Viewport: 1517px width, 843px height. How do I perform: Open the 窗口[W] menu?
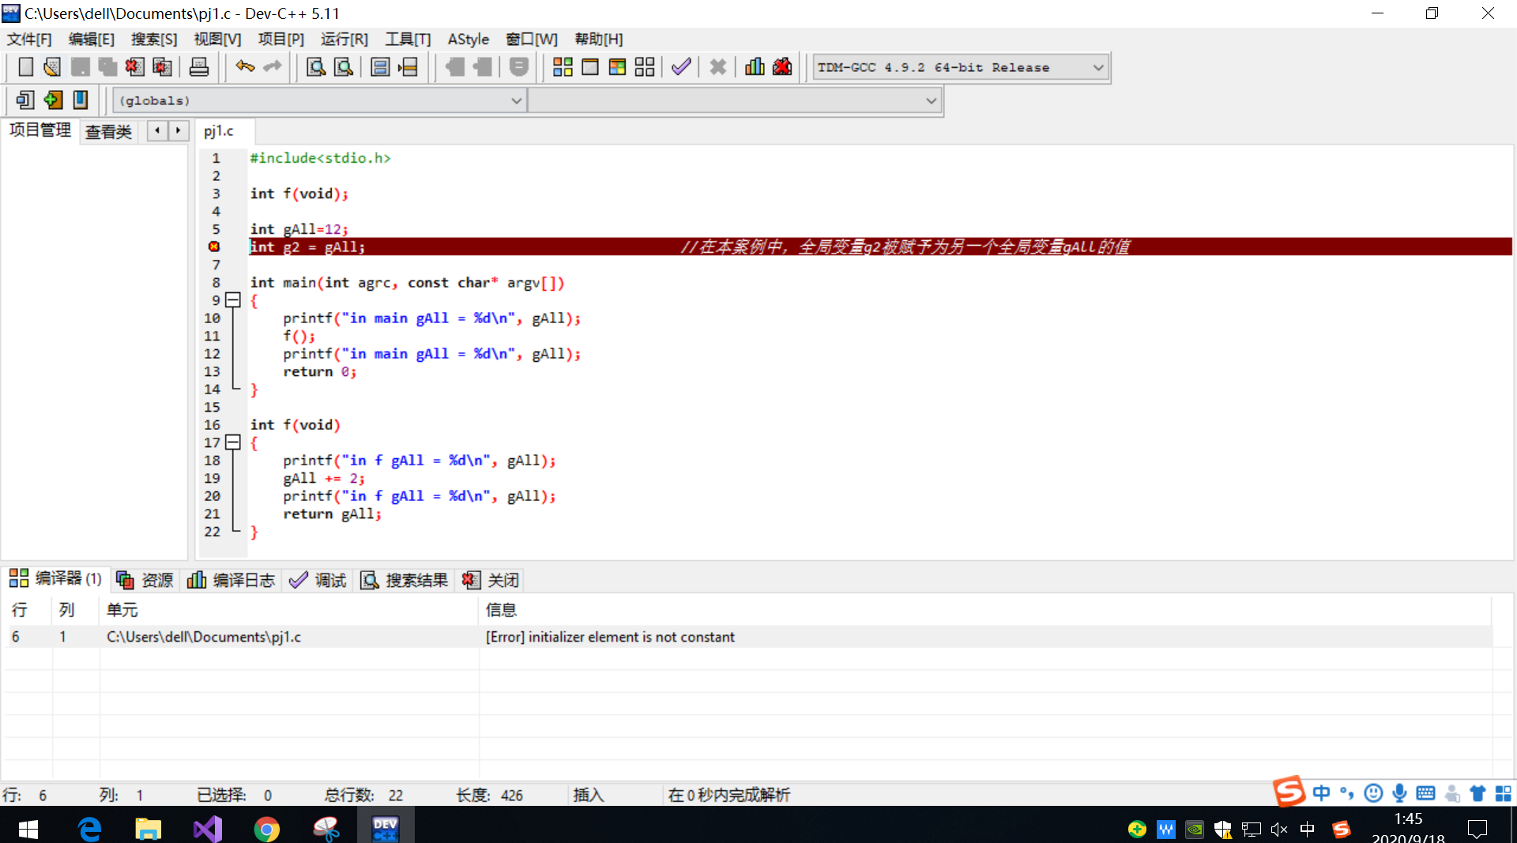click(532, 39)
